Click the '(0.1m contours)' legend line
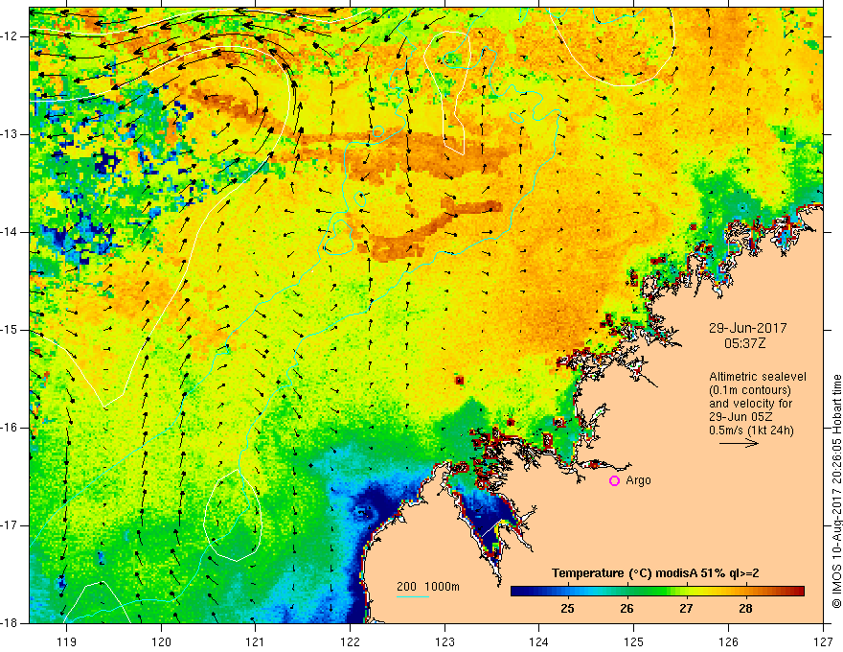 [x=750, y=390]
